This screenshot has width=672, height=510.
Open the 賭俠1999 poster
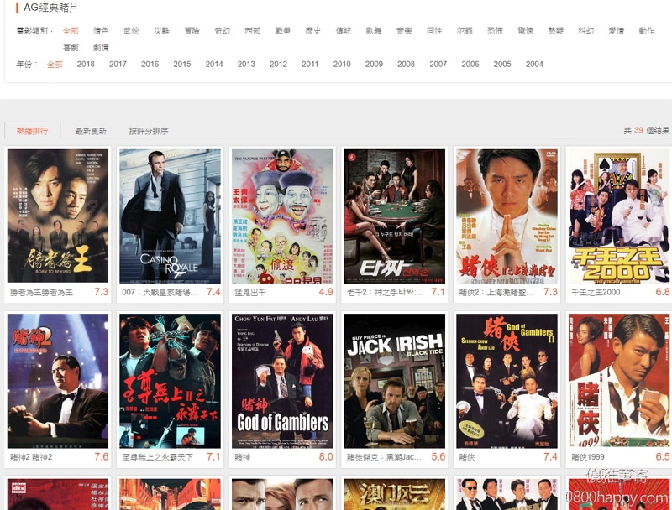(619, 381)
